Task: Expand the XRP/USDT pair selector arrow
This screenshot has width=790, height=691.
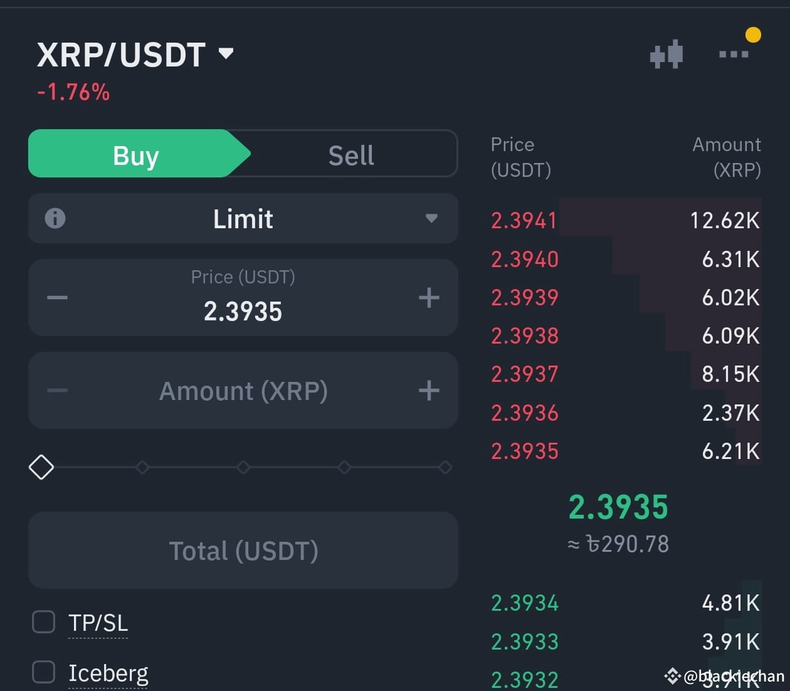Action: [226, 53]
